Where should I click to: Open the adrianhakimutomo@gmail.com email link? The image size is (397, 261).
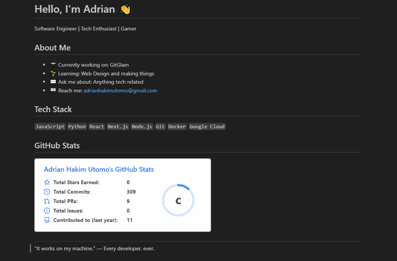[x=120, y=91]
